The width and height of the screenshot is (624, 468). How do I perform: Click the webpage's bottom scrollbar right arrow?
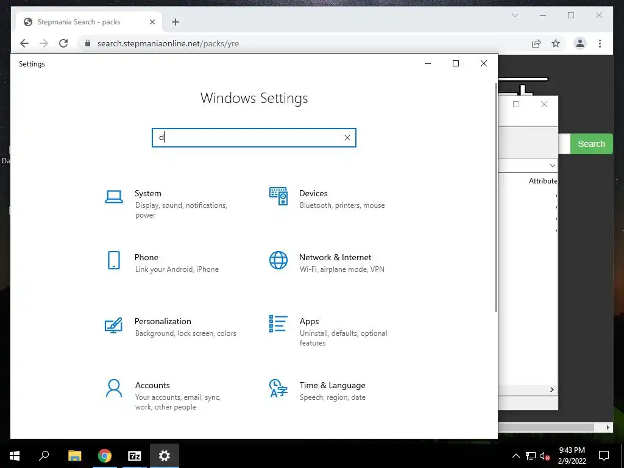coord(608,427)
